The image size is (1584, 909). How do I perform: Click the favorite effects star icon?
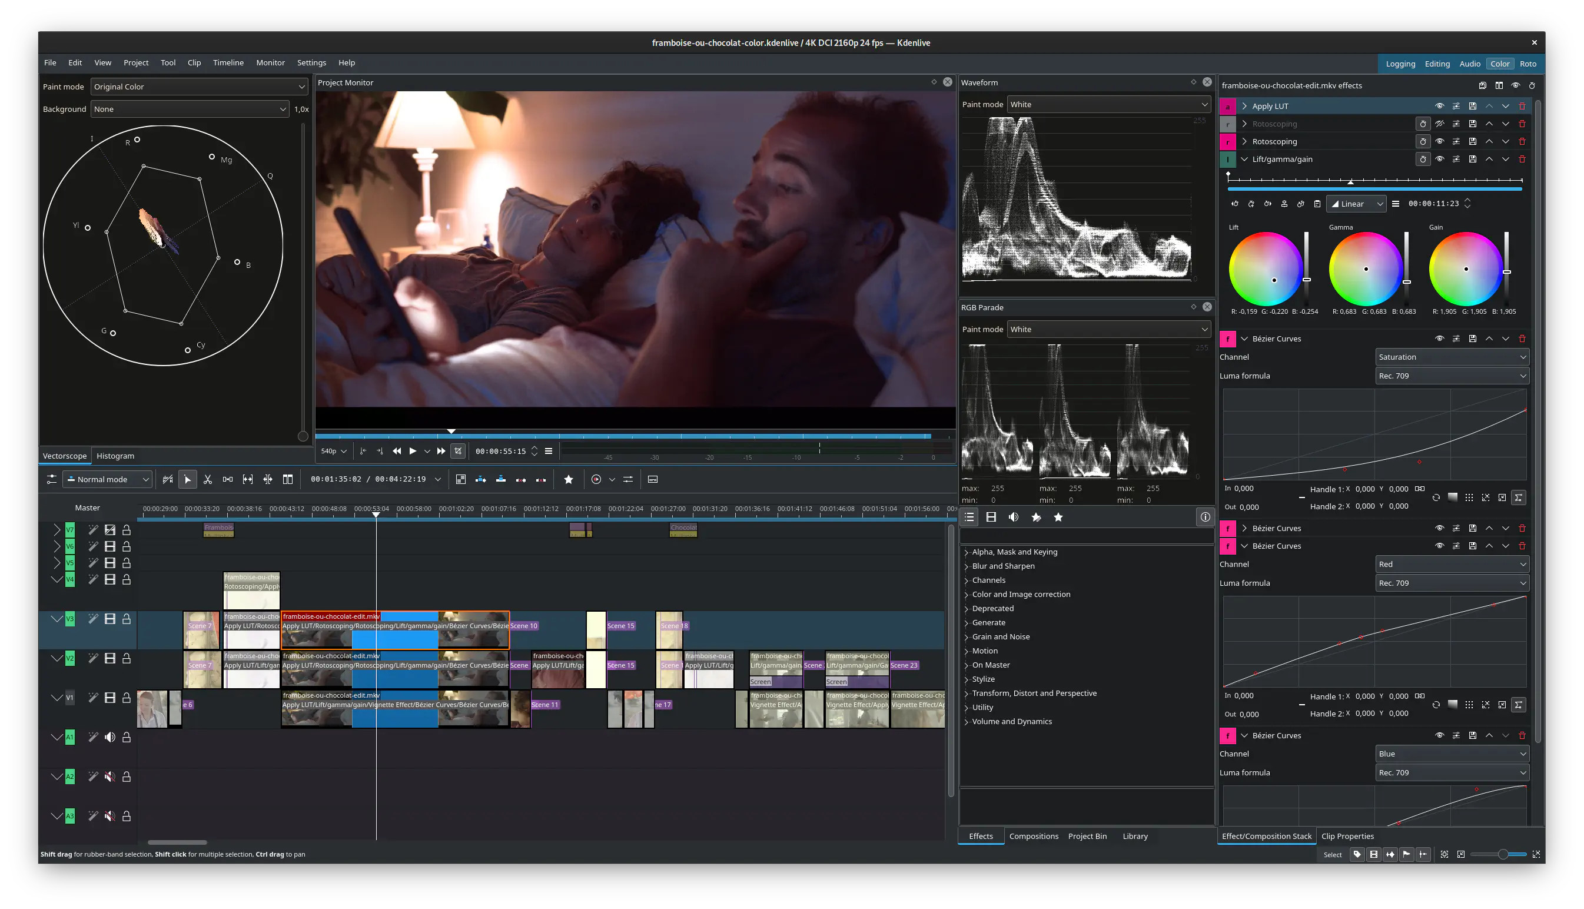click(x=1058, y=517)
